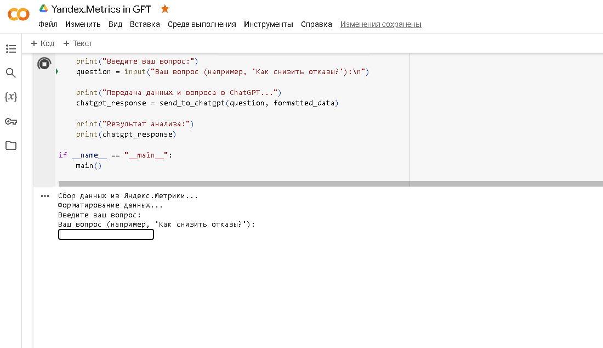603x348 pixels.
Task: Click output line 'Форматирование данных...'
Action: point(110,206)
